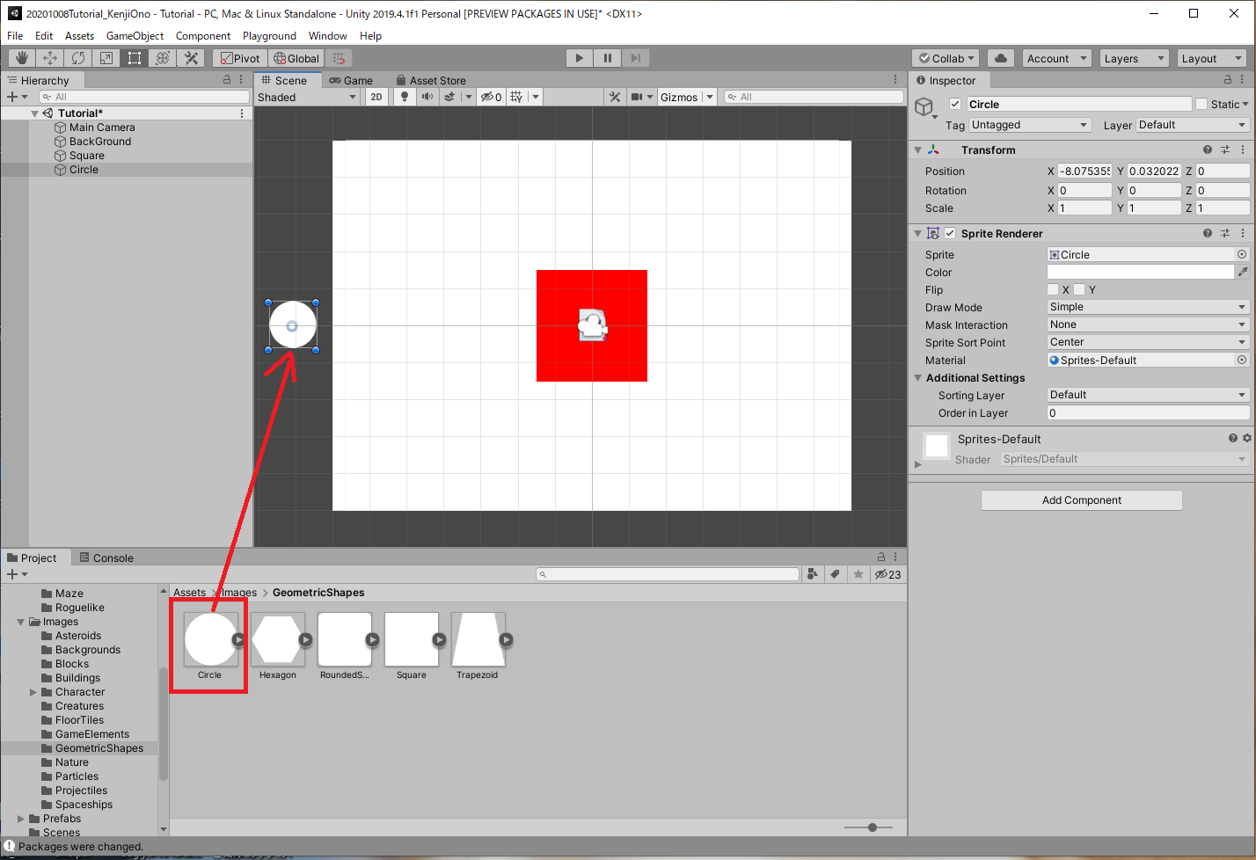Select the Rect tool
Viewport: 1256px width, 860px height.
135,58
